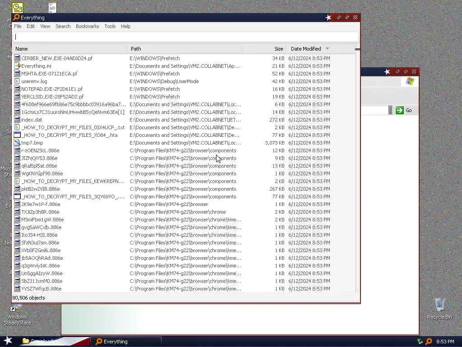The height and width of the screenshot is (347, 462).
Task: Select the _HOW_TO_DECRYPT_MY_FILES_KEWKREPN file
Action: 73,181
